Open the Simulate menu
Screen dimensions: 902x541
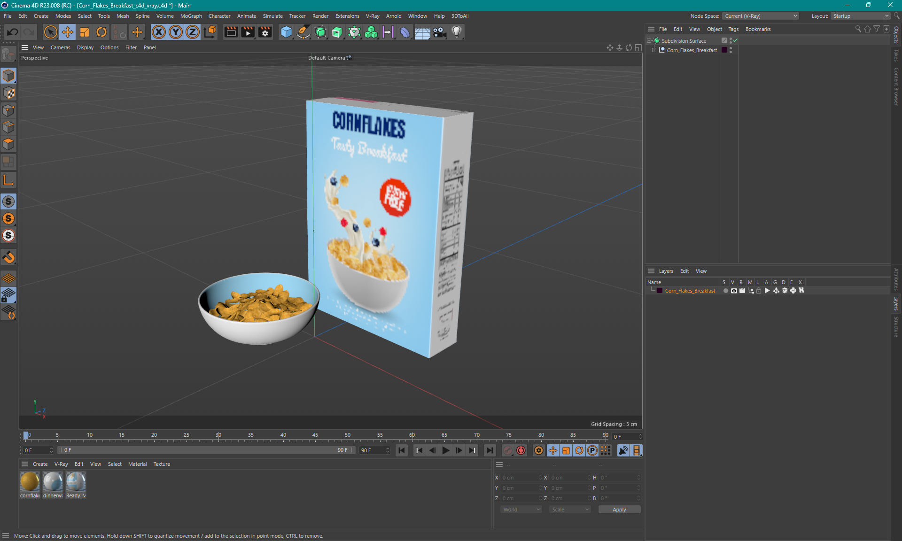tap(272, 16)
